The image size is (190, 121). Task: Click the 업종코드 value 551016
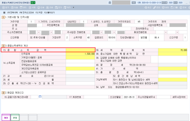pyautogui.click(x=112, y=38)
